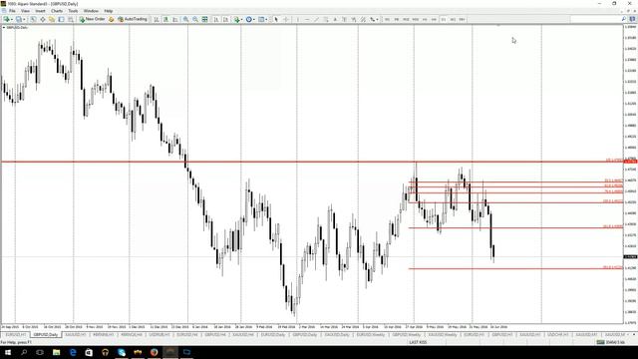
Task: Toggle Chart Shift
Action: pos(225,19)
